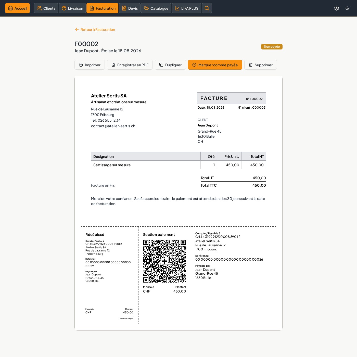Click the Non payée status badge

click(x=272, y=47)
